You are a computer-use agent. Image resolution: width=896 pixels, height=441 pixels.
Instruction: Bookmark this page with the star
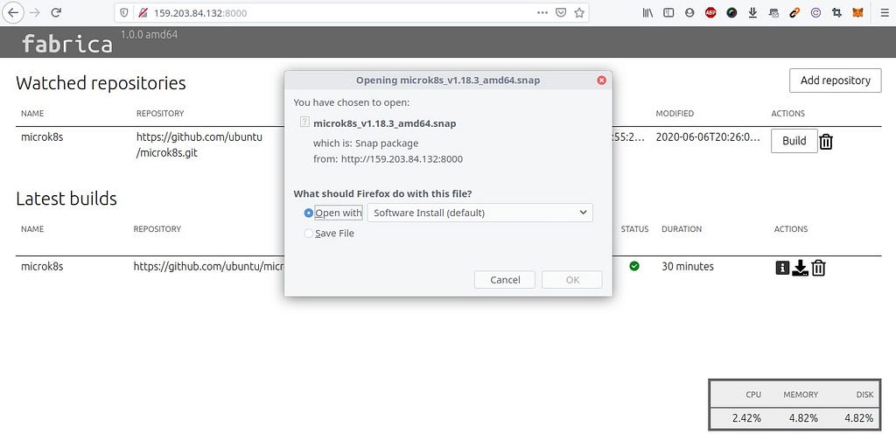tap(579, 12)
